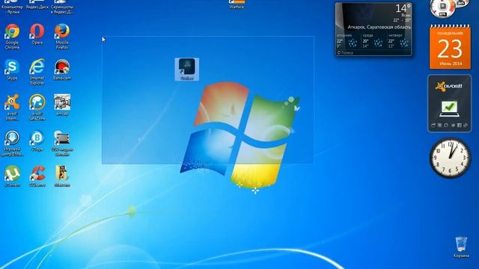Select the Яндекс.Диск desktop shortcut
This screenshot has width=479, height=269.
click(x=37, y=5)
